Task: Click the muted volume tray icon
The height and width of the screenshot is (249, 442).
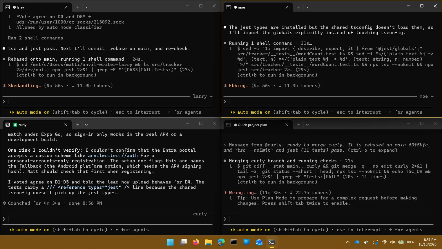Action: (393, 242)
